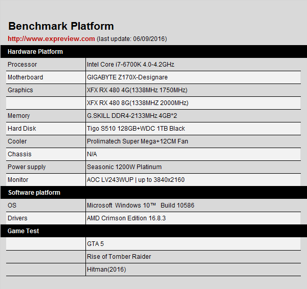This screenshot has width=307, height=289.
Task: Click the 'N/A' chassis value
Action: 92,154
